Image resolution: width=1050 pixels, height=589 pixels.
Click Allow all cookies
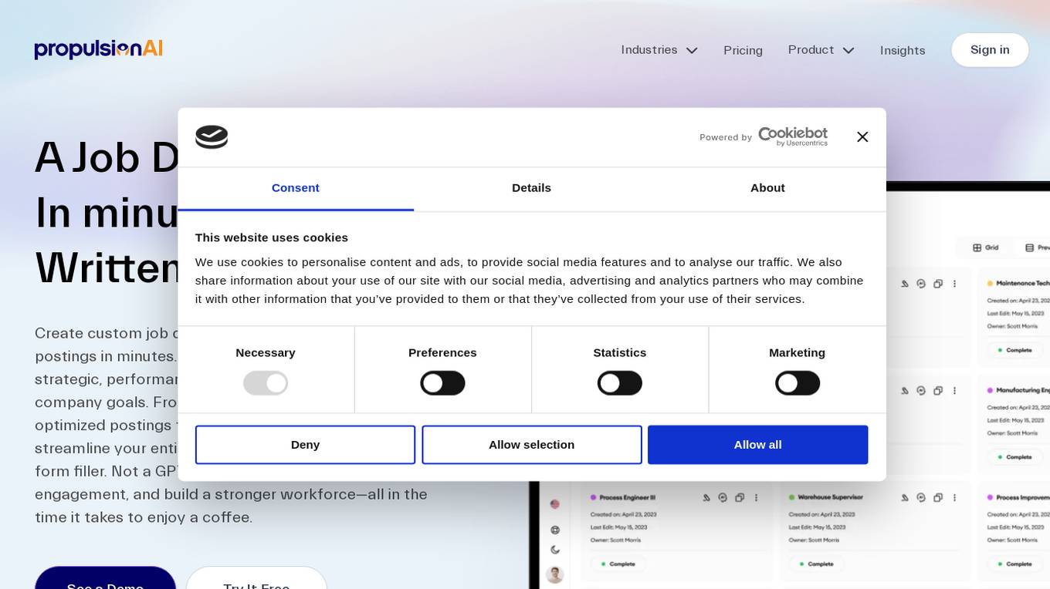tap(758, 445)
